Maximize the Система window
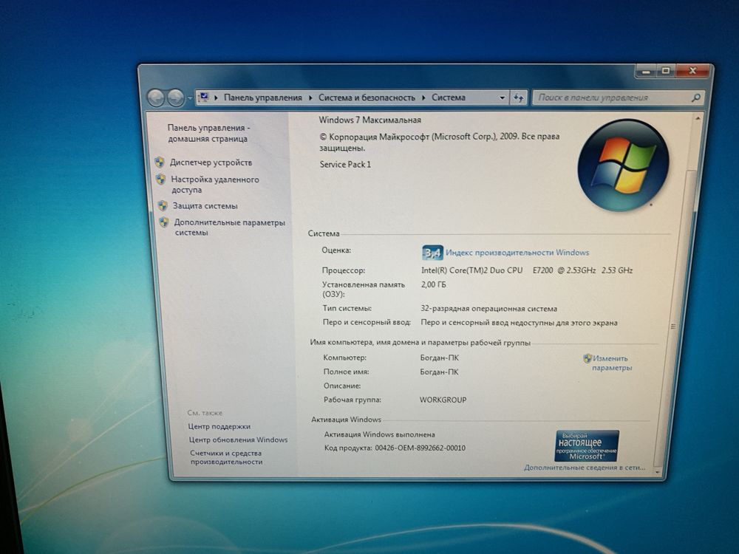 pyautogui.click(x=666, y=71)
